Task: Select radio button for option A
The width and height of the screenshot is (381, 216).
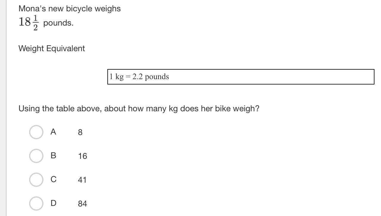Action: pyautogui.click(x=36, y=132)
